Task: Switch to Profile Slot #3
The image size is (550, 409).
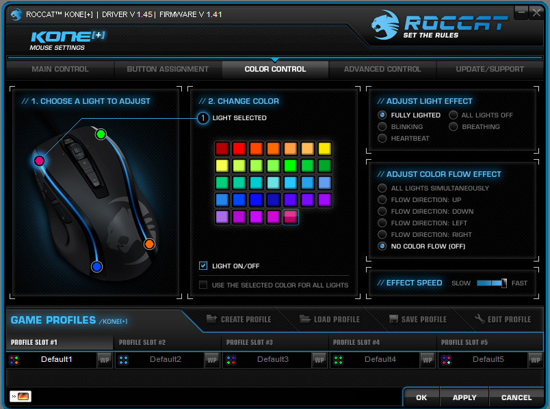Action: click(275, 342)
